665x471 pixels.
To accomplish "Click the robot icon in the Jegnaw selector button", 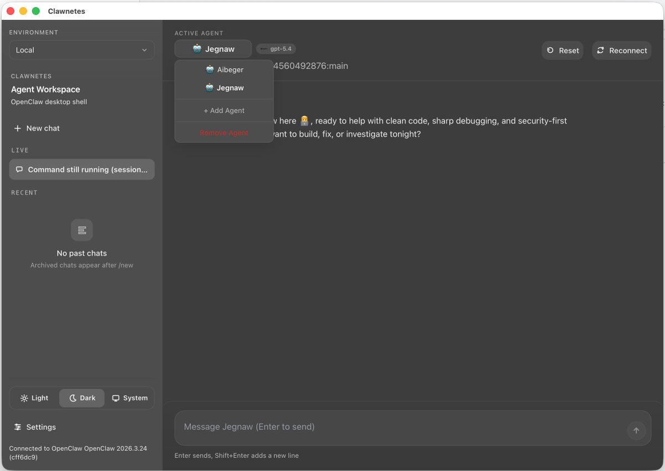I will tap(197, 49).
